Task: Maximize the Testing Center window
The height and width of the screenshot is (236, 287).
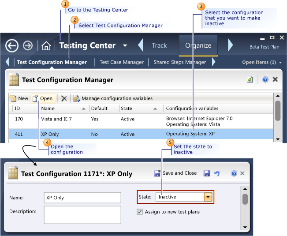Action: 272,37
